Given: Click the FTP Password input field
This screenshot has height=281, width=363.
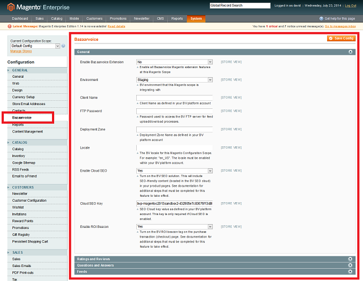Looking at the screenshot, I should point(174,111).
